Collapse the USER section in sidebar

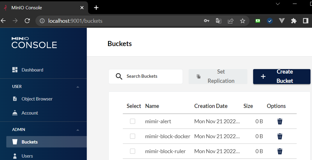[x=78, y=87]
